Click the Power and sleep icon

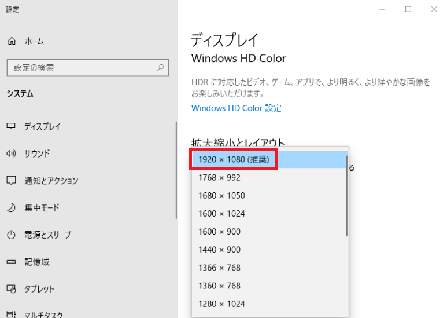(11, 235)
